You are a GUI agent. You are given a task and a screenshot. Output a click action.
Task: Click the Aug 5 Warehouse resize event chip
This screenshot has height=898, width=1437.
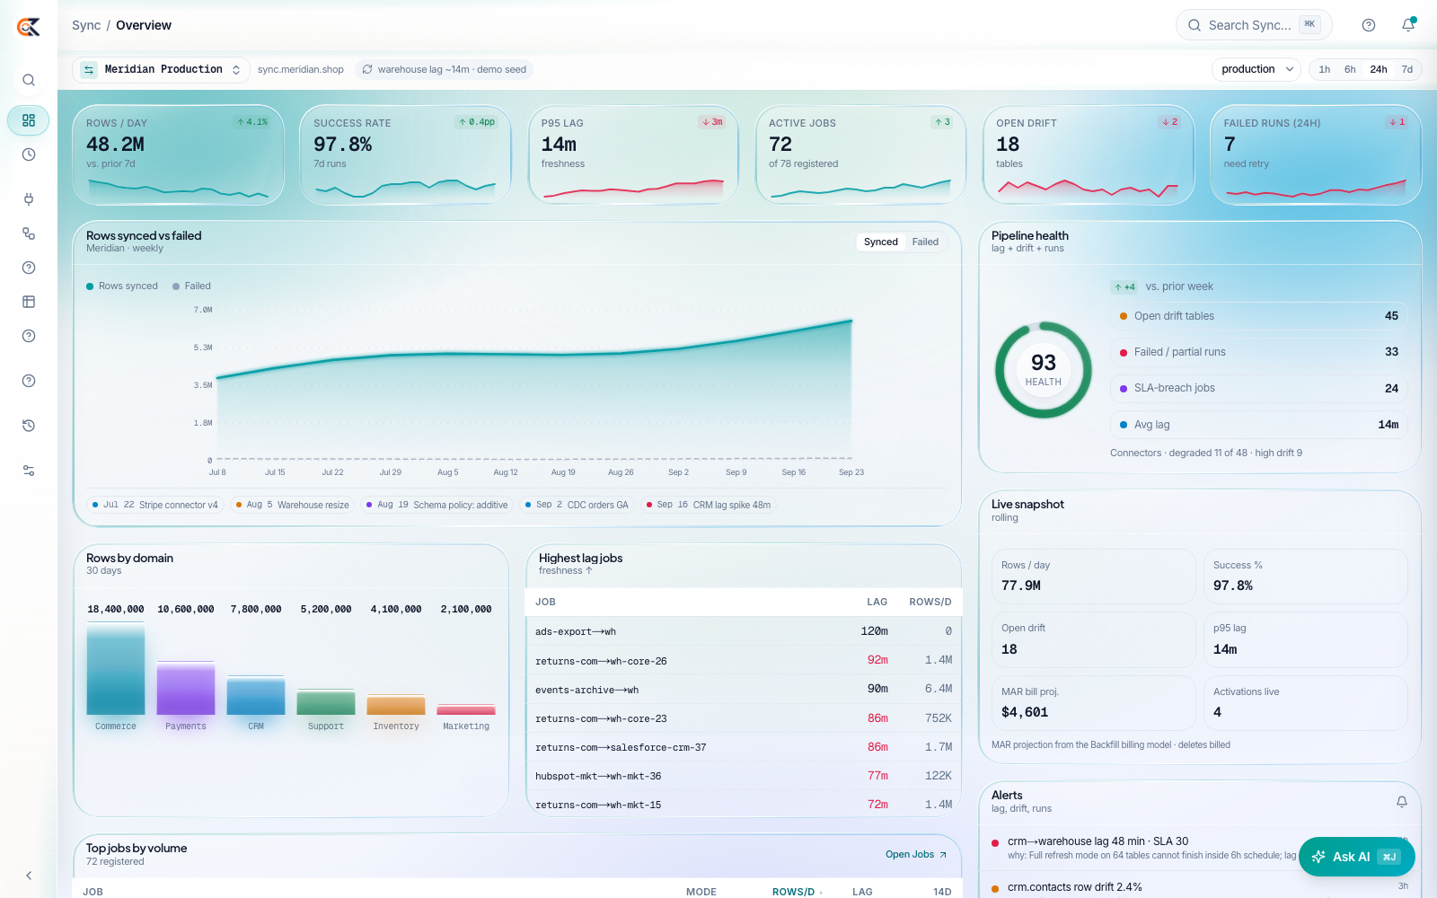point(292,506)
